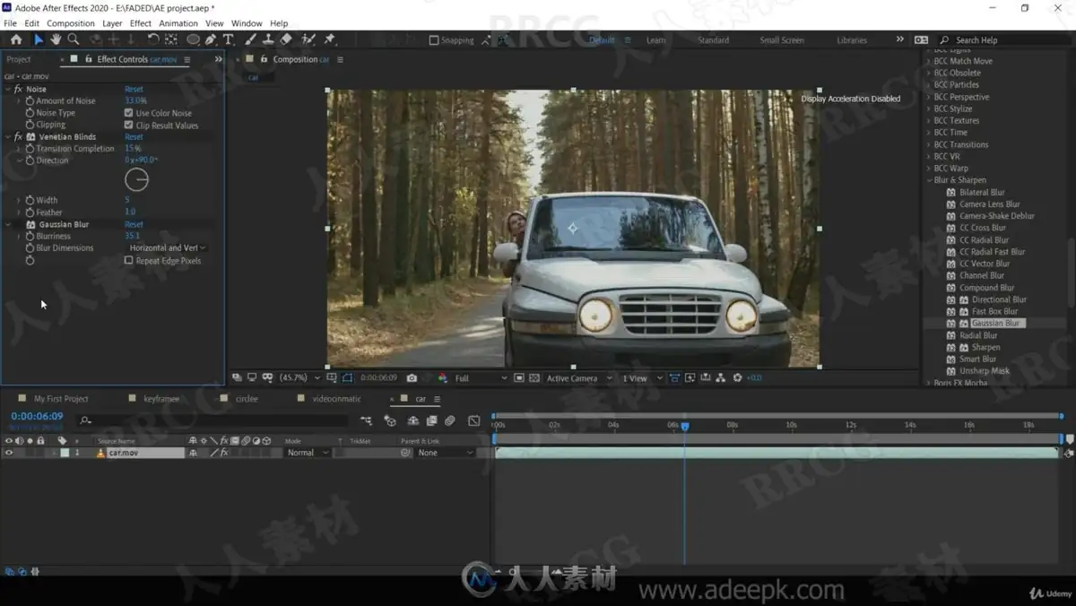Click the Home icon in toolbar
The height and width of the screenshot is (606, 1076).
tap(16, 39)
